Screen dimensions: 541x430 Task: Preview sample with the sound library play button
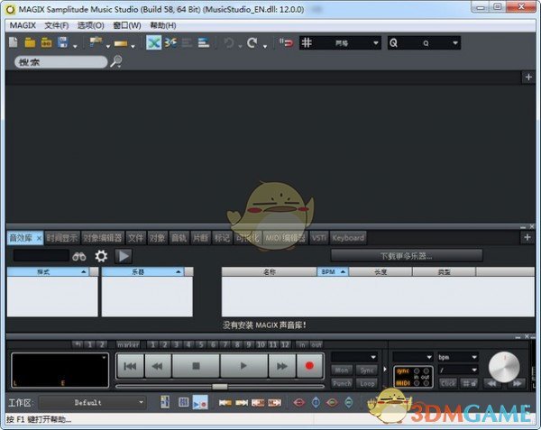[x=124, y=256]
